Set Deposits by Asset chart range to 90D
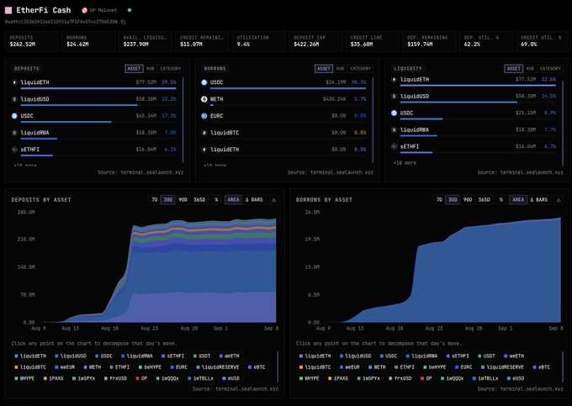This screenshot has width=572, height=406. pyautogui.click(x=183, y=200)
